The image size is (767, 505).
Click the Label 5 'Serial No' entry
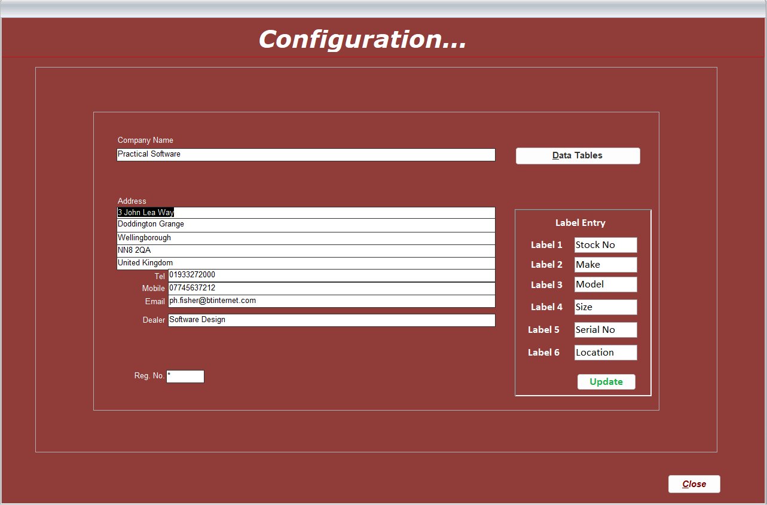click(605, 329)
